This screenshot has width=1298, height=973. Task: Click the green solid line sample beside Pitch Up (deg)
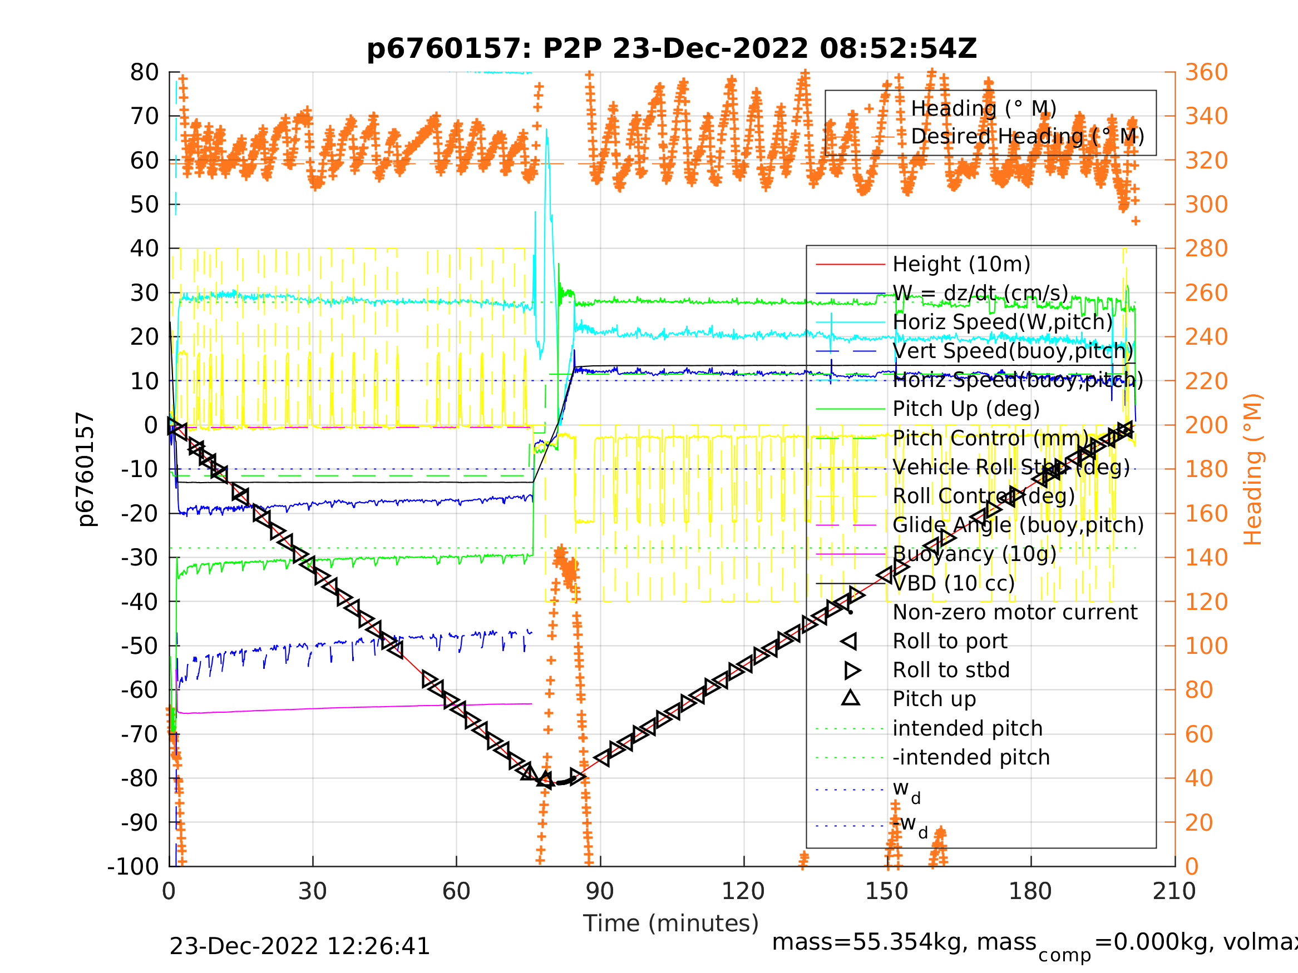pos(850,409)
